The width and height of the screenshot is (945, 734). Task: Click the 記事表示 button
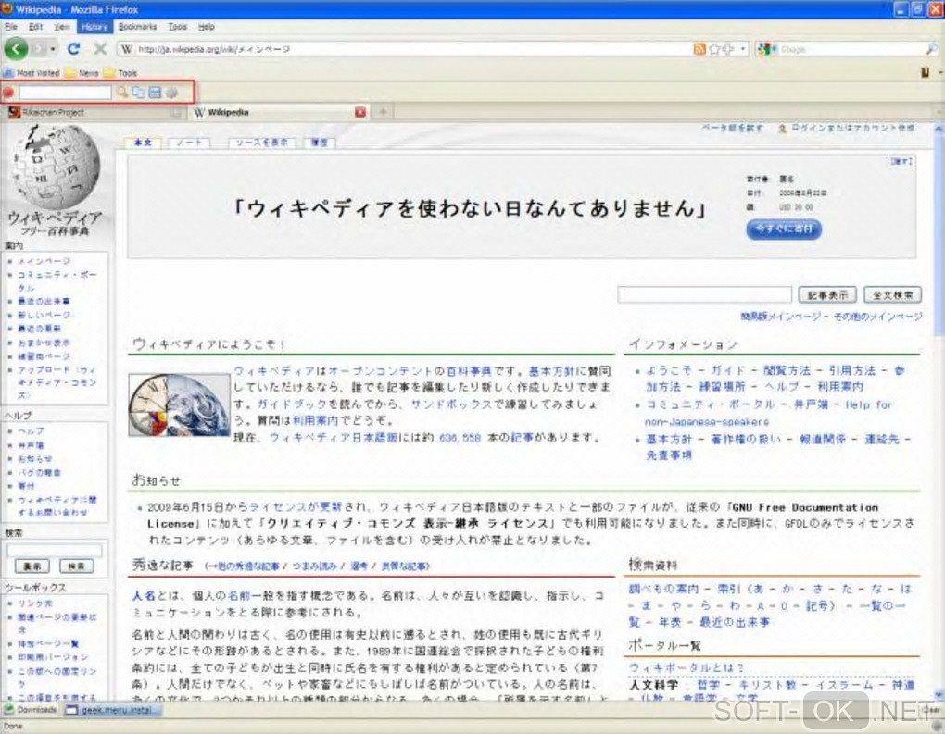[x=827, y=294]
